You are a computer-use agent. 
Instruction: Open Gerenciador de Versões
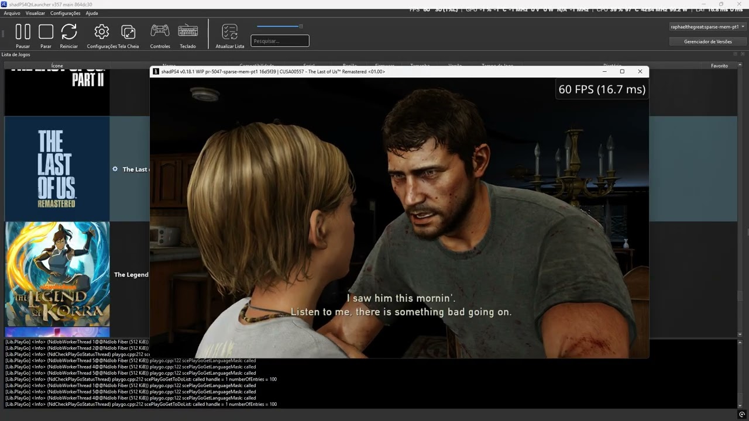(707, 42)
